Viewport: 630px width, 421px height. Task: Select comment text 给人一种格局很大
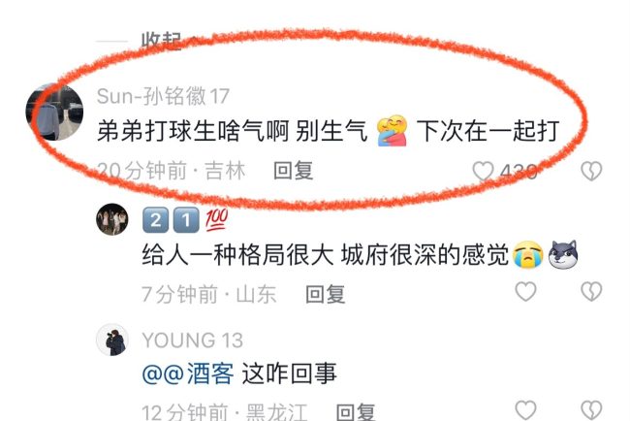pyautogui.click(x=237, y=255)
